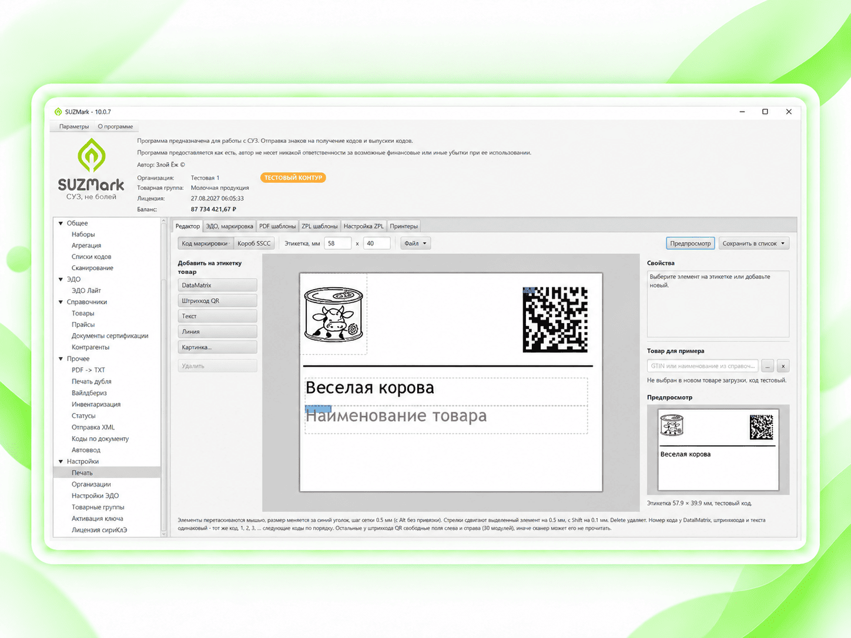Select the Короб SSCC toggle button
Image resolution: width=851 pixels, height=638 pixels.
click(254, 243)
